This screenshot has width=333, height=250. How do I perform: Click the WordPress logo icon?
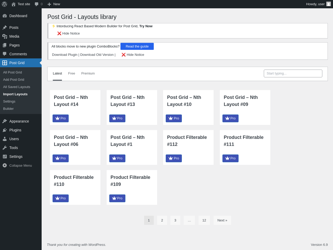pos(4,4)
